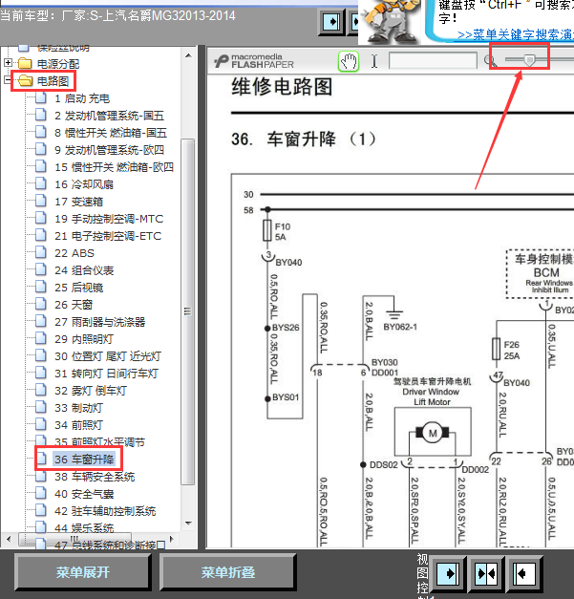The width and height of the screenshot is (574, 599).
Task: Open 9 发动机管理系统-欧四 diagram
Action: coord(109,150)
